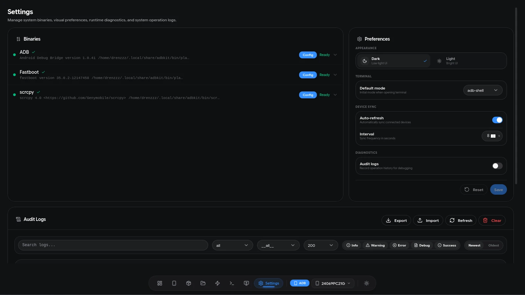The width and height of the screenshot is (525, 295).
Task: Open the 24069PC21G device selector
Action: coord(333,283)
